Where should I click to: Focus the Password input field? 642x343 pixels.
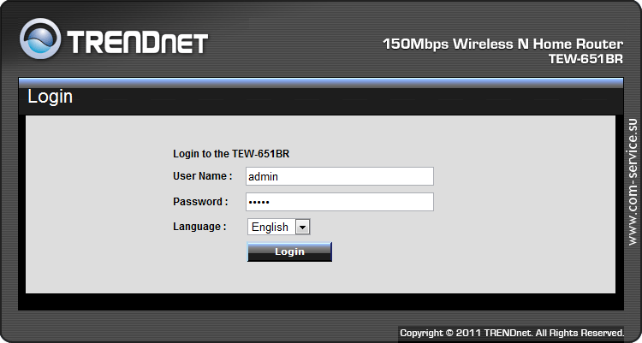point(340,202)
